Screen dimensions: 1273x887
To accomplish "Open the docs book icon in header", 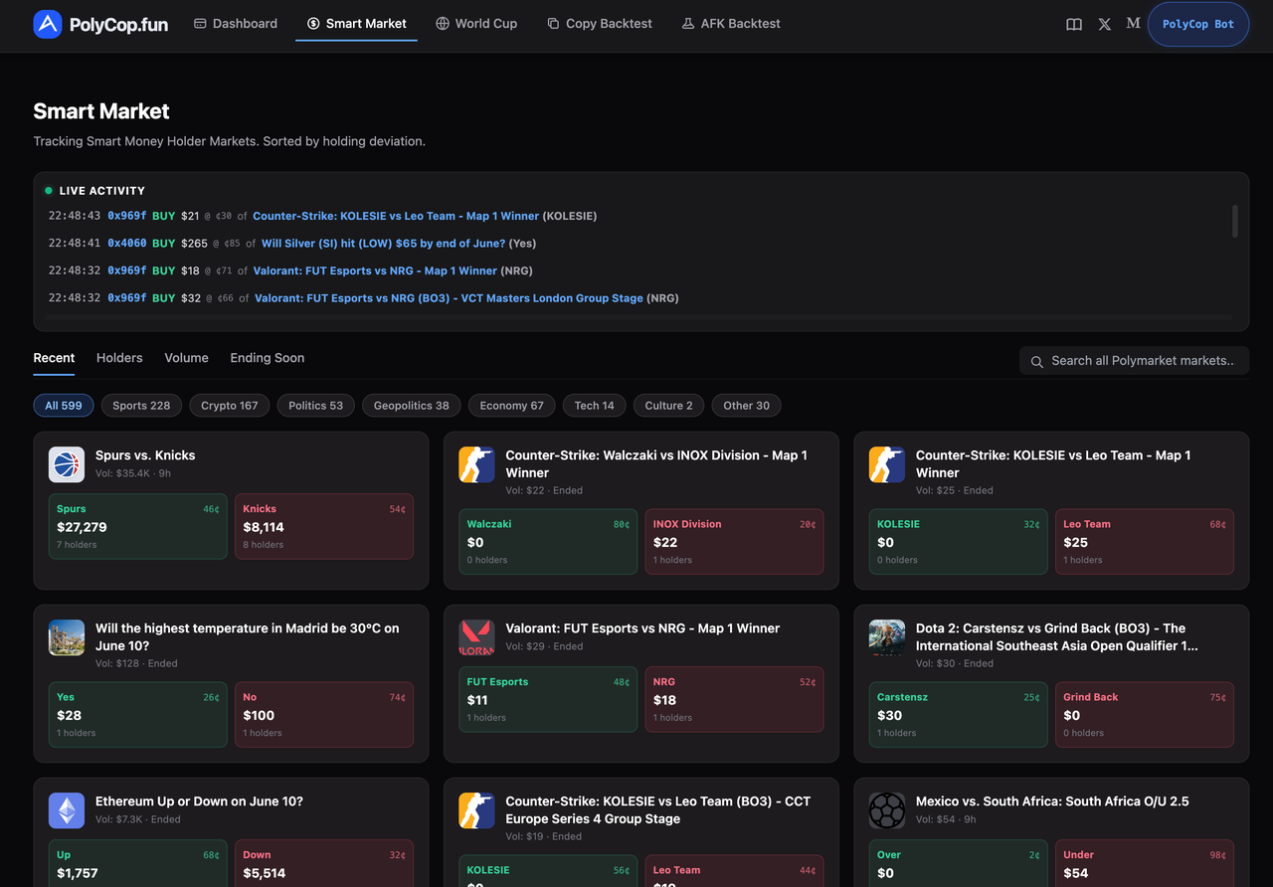I will [1074, 24].
